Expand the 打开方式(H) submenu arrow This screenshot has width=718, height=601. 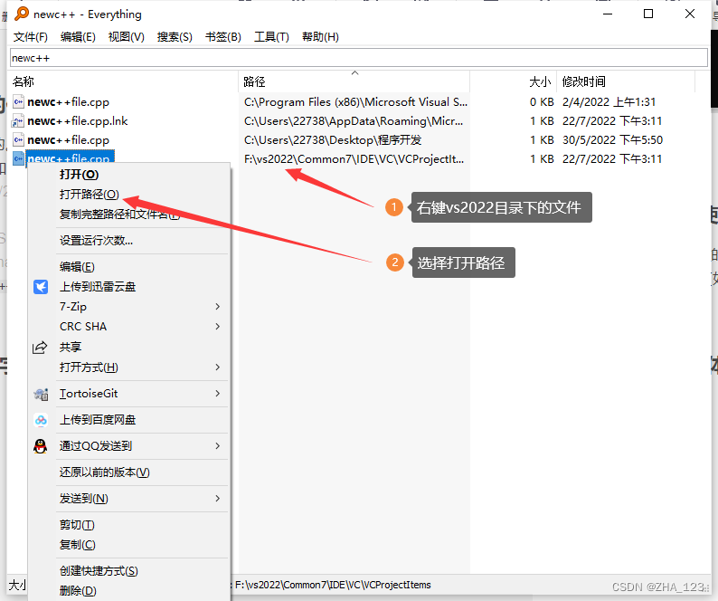pos(218,367)
